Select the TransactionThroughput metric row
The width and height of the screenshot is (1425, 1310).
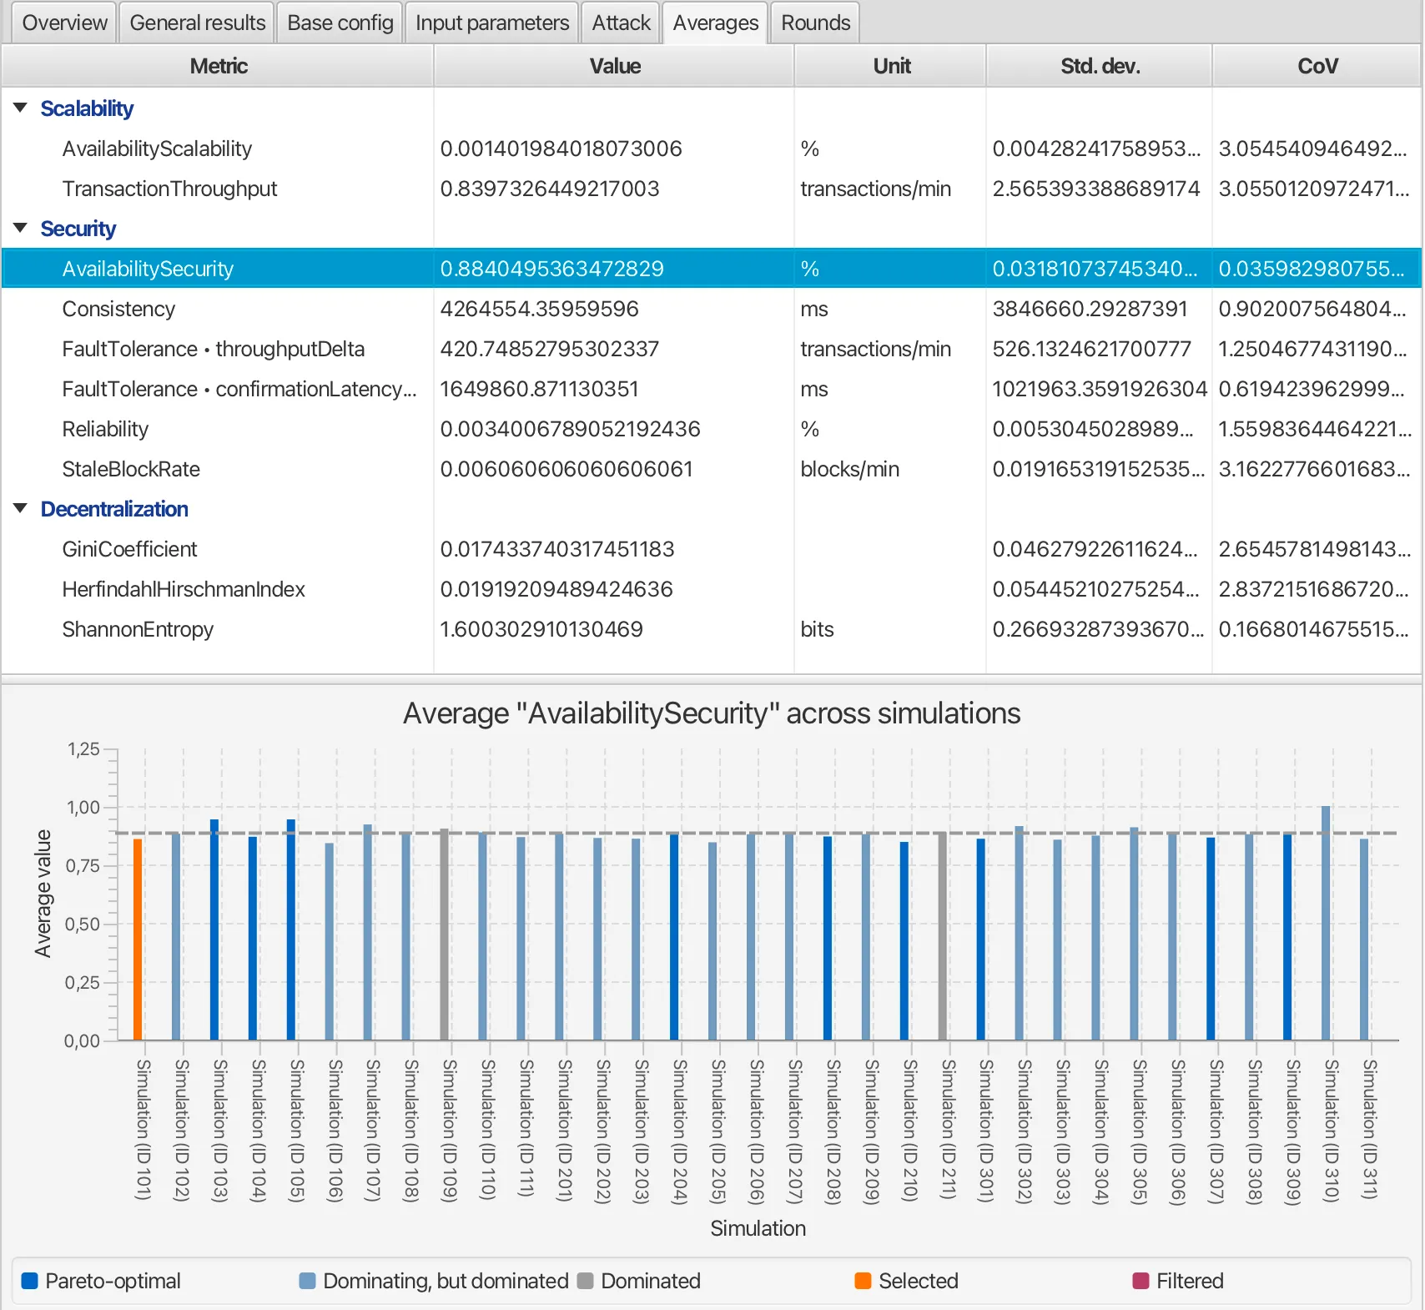712,189
